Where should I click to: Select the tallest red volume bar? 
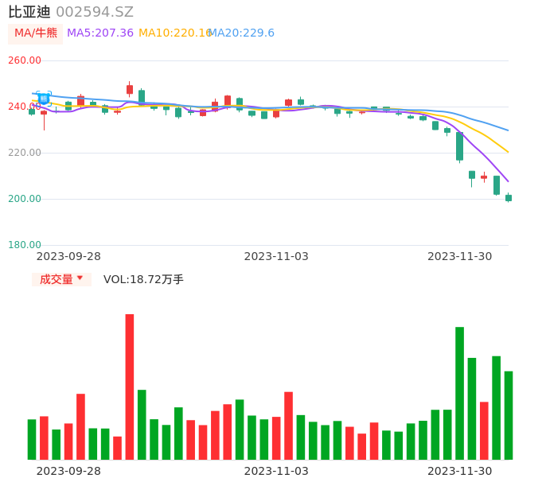(130, 387)
